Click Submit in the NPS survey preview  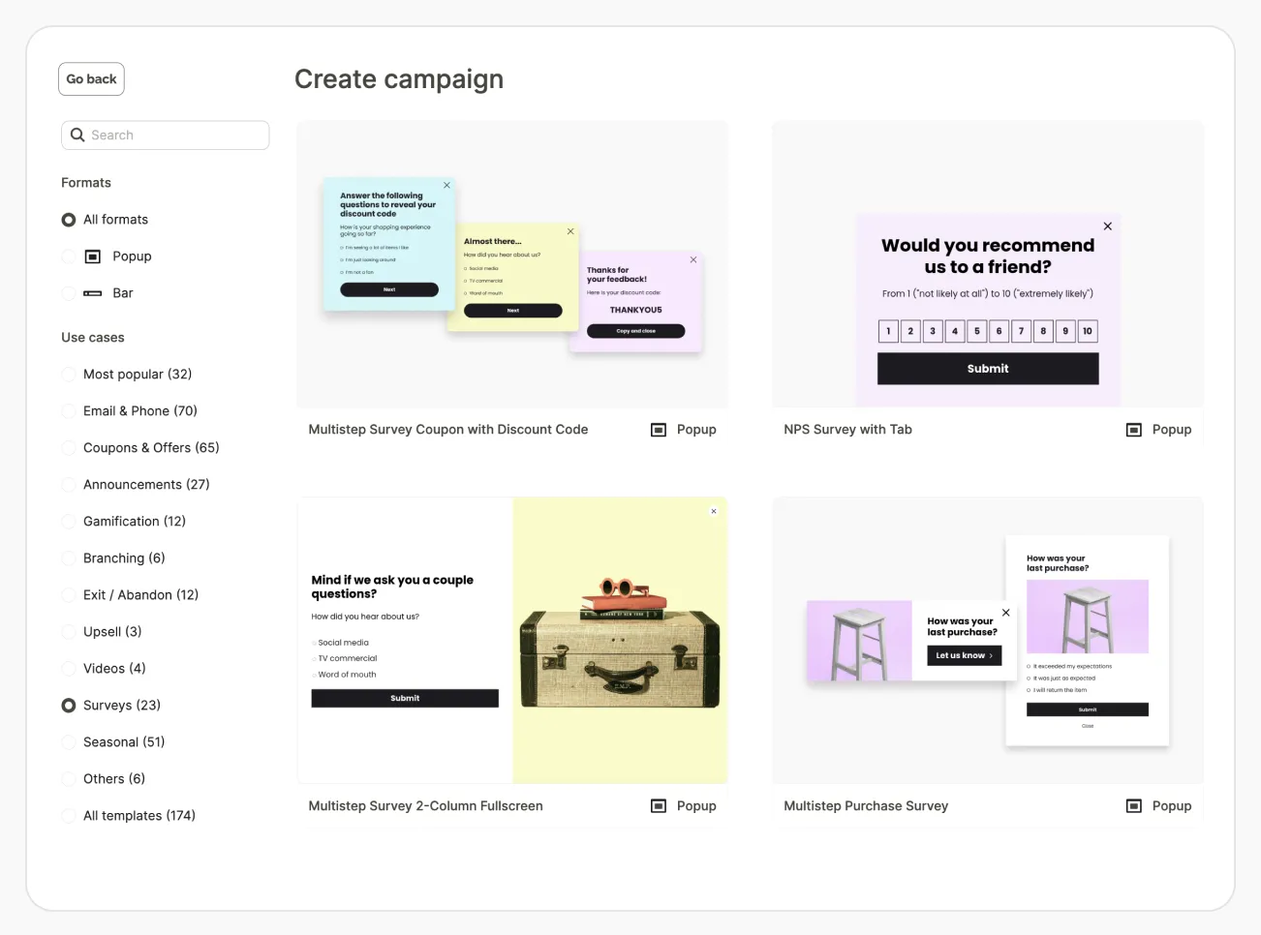(988, 369)
